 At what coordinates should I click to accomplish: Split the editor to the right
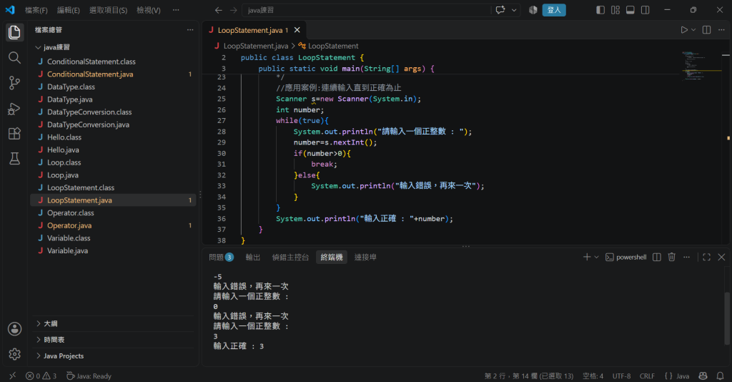tap(707, 30)
